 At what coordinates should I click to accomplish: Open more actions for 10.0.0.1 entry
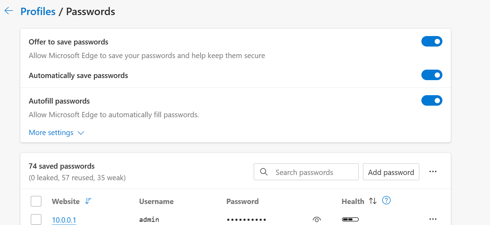click(433, 219)
